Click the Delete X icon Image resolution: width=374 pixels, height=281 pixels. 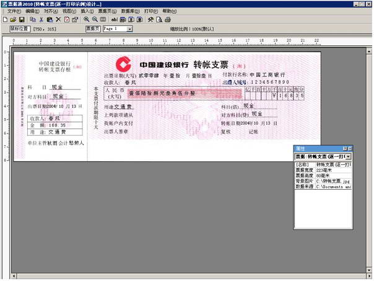(58, 20)
